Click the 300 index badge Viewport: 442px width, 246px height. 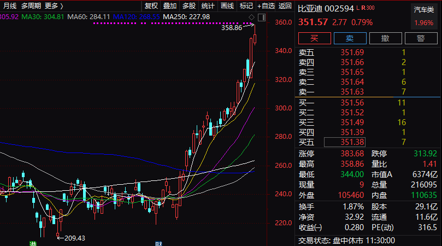coord(370,8)
